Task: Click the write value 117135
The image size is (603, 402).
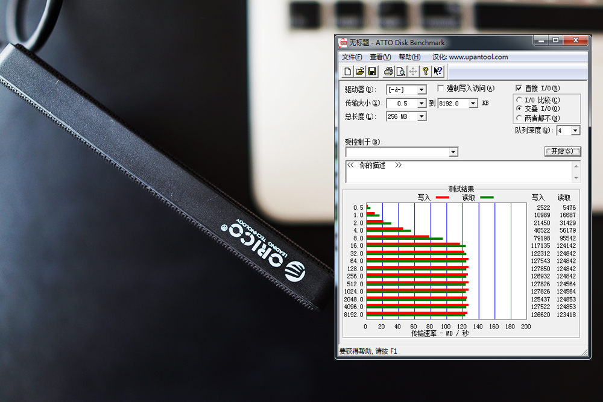Action: click(x=540, y=245)
